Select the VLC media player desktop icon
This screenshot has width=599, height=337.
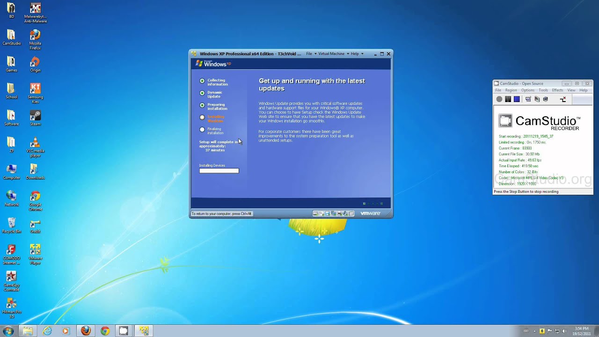tap(35, 147)
